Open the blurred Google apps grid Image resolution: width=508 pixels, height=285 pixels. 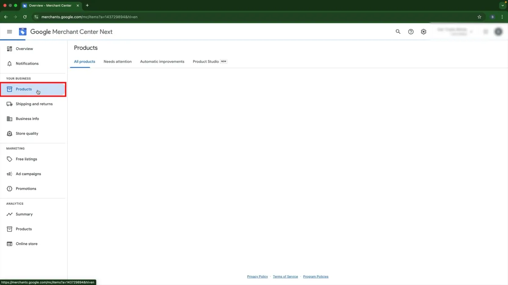[486, 32]
